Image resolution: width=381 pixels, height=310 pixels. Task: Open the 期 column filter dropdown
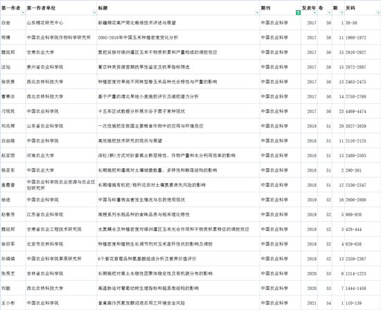point(342,12)
